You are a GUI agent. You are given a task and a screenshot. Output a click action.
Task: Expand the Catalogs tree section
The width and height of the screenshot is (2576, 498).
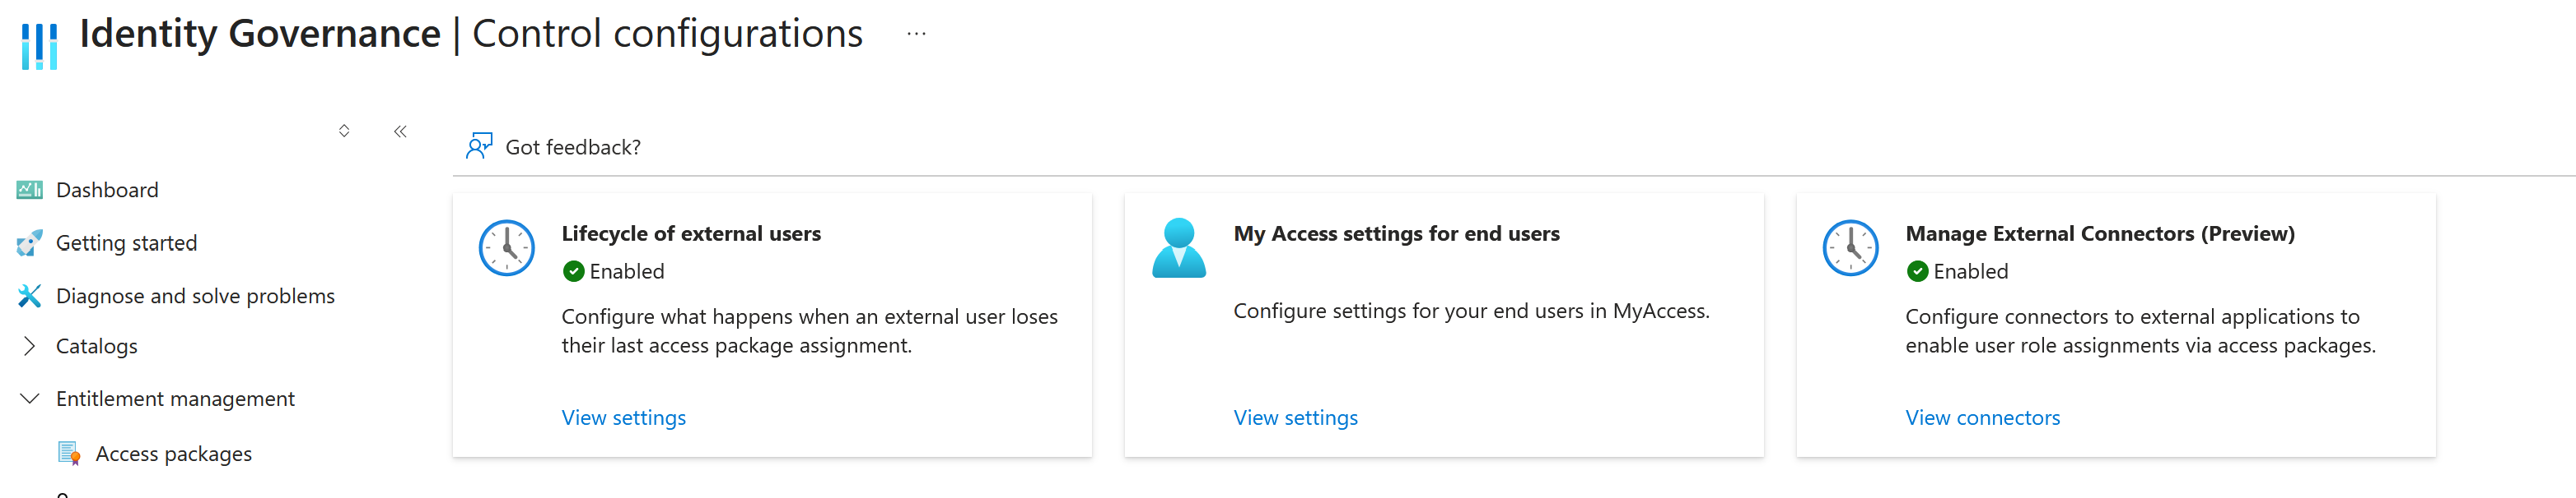(29, 346)
